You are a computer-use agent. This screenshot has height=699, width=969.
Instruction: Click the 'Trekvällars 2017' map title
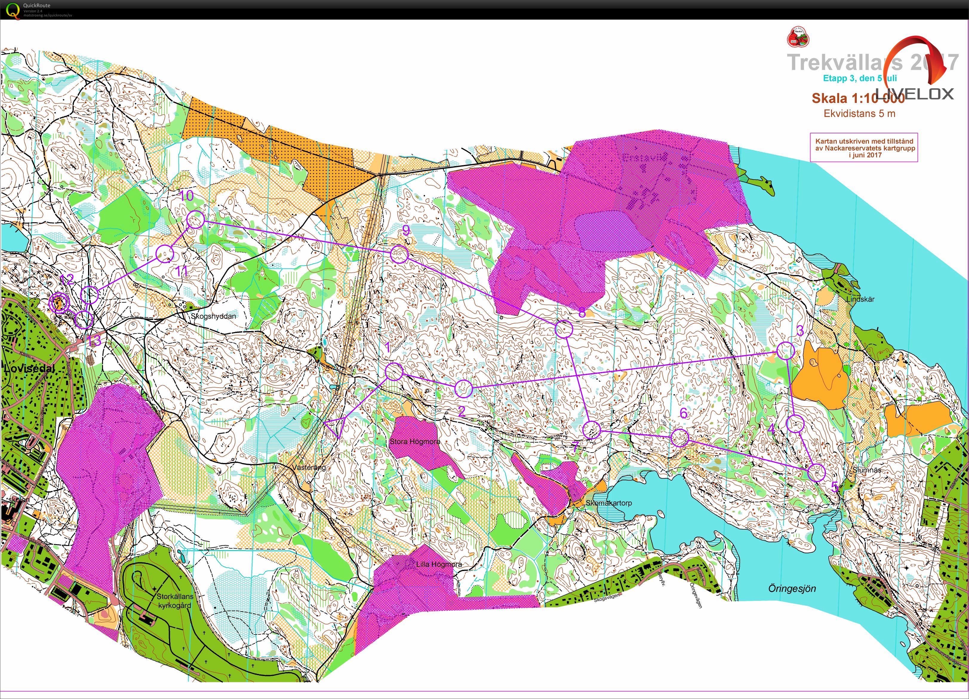point(873,62)
